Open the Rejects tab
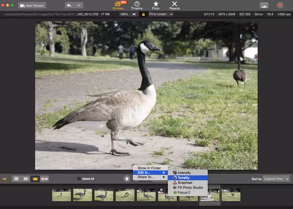293x209 pixels. [x=174, y=5]
